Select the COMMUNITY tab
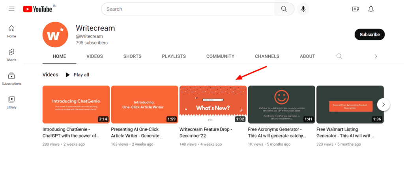Image resolution: width=404 pixels, height=185 pixels. point(220,56)
